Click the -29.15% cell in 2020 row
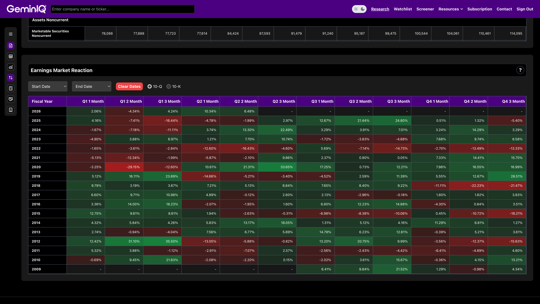Image resolution: width=540 pixels, height=304 pixels. (x=124, y=167)
